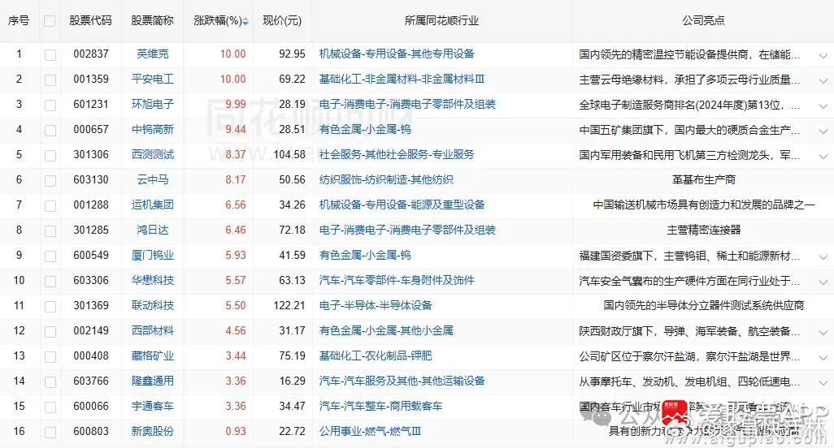Open industry link 基础化工-农化制品-钾肥
Viewport: 834px width, 448px height.
(x=376, y=355)
